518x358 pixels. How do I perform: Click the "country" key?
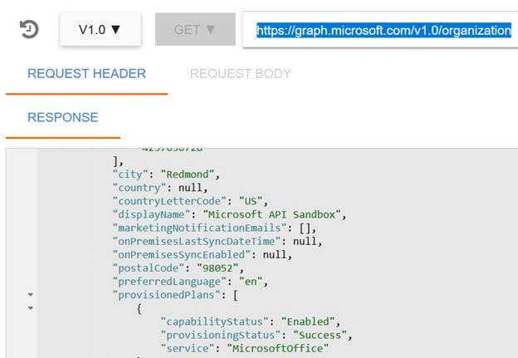coord(139,188)
